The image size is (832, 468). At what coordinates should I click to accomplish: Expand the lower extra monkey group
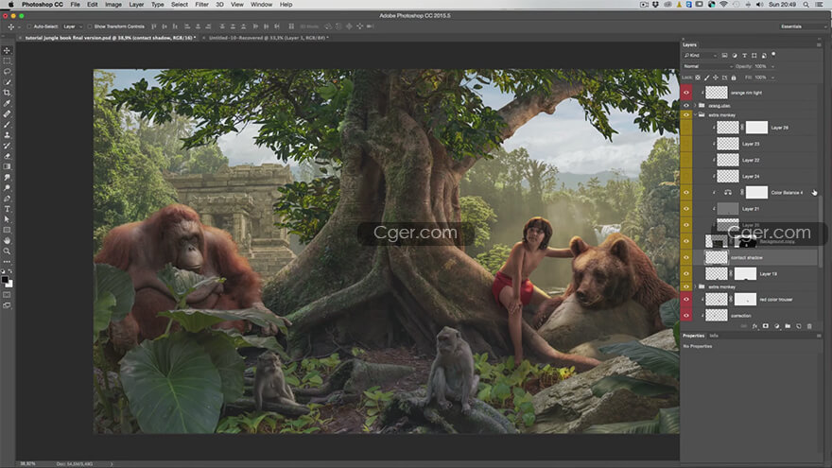click(x=695, y=286)
